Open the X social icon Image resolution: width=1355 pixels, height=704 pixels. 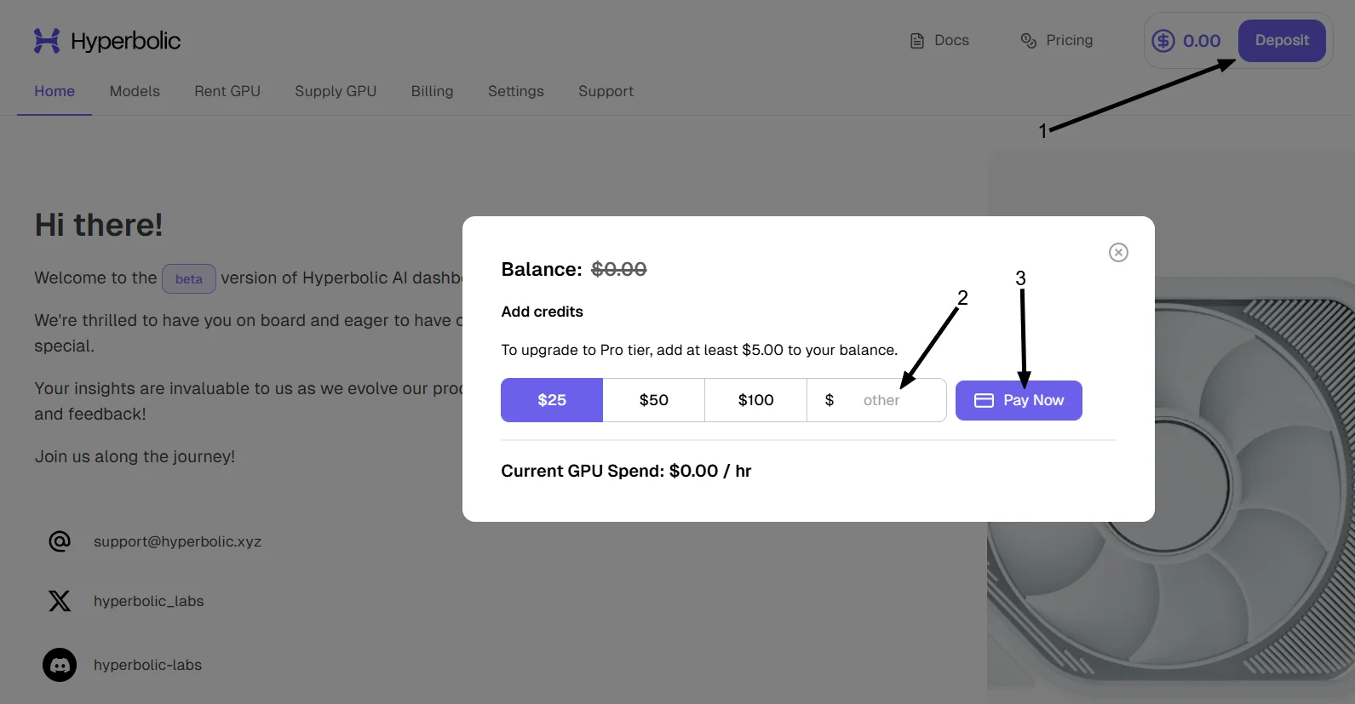pos(60,601)
